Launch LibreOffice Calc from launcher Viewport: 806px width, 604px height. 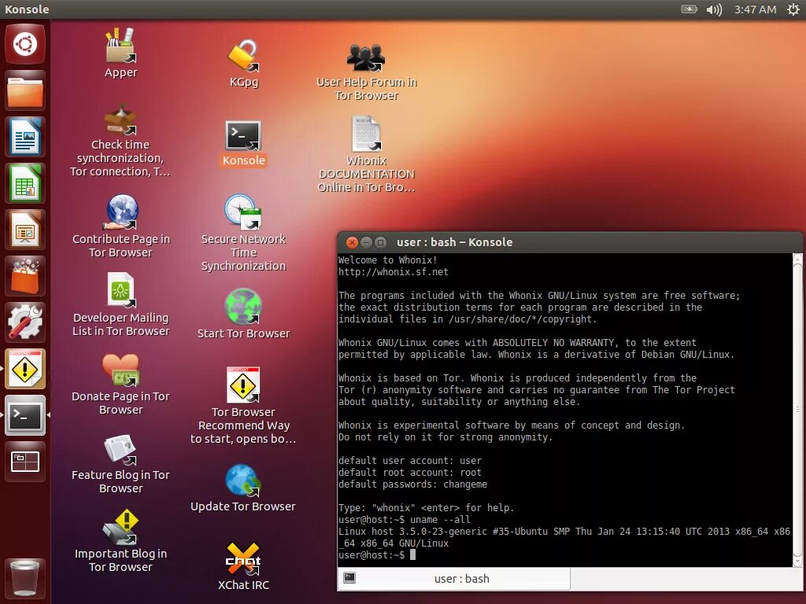[25, 183]
